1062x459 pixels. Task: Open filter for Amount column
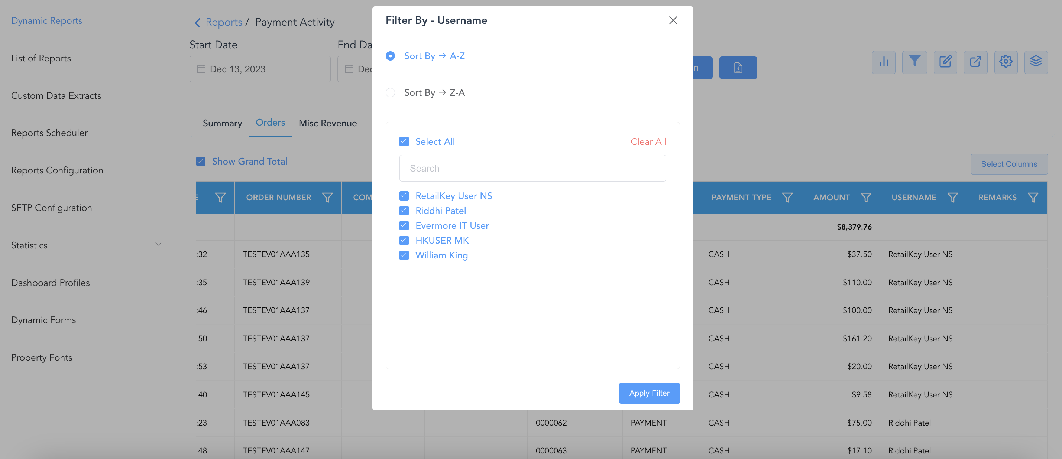(x=866, y=198)
